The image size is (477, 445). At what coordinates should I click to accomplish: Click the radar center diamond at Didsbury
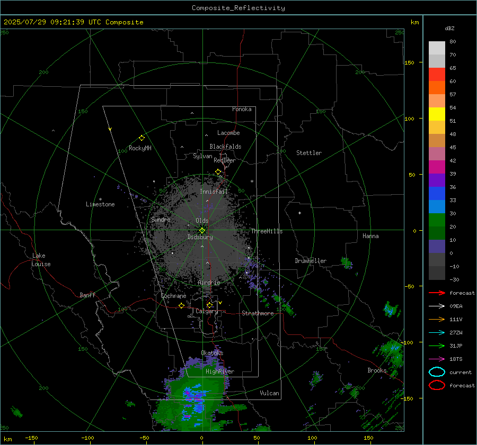[x=202, y=231]
